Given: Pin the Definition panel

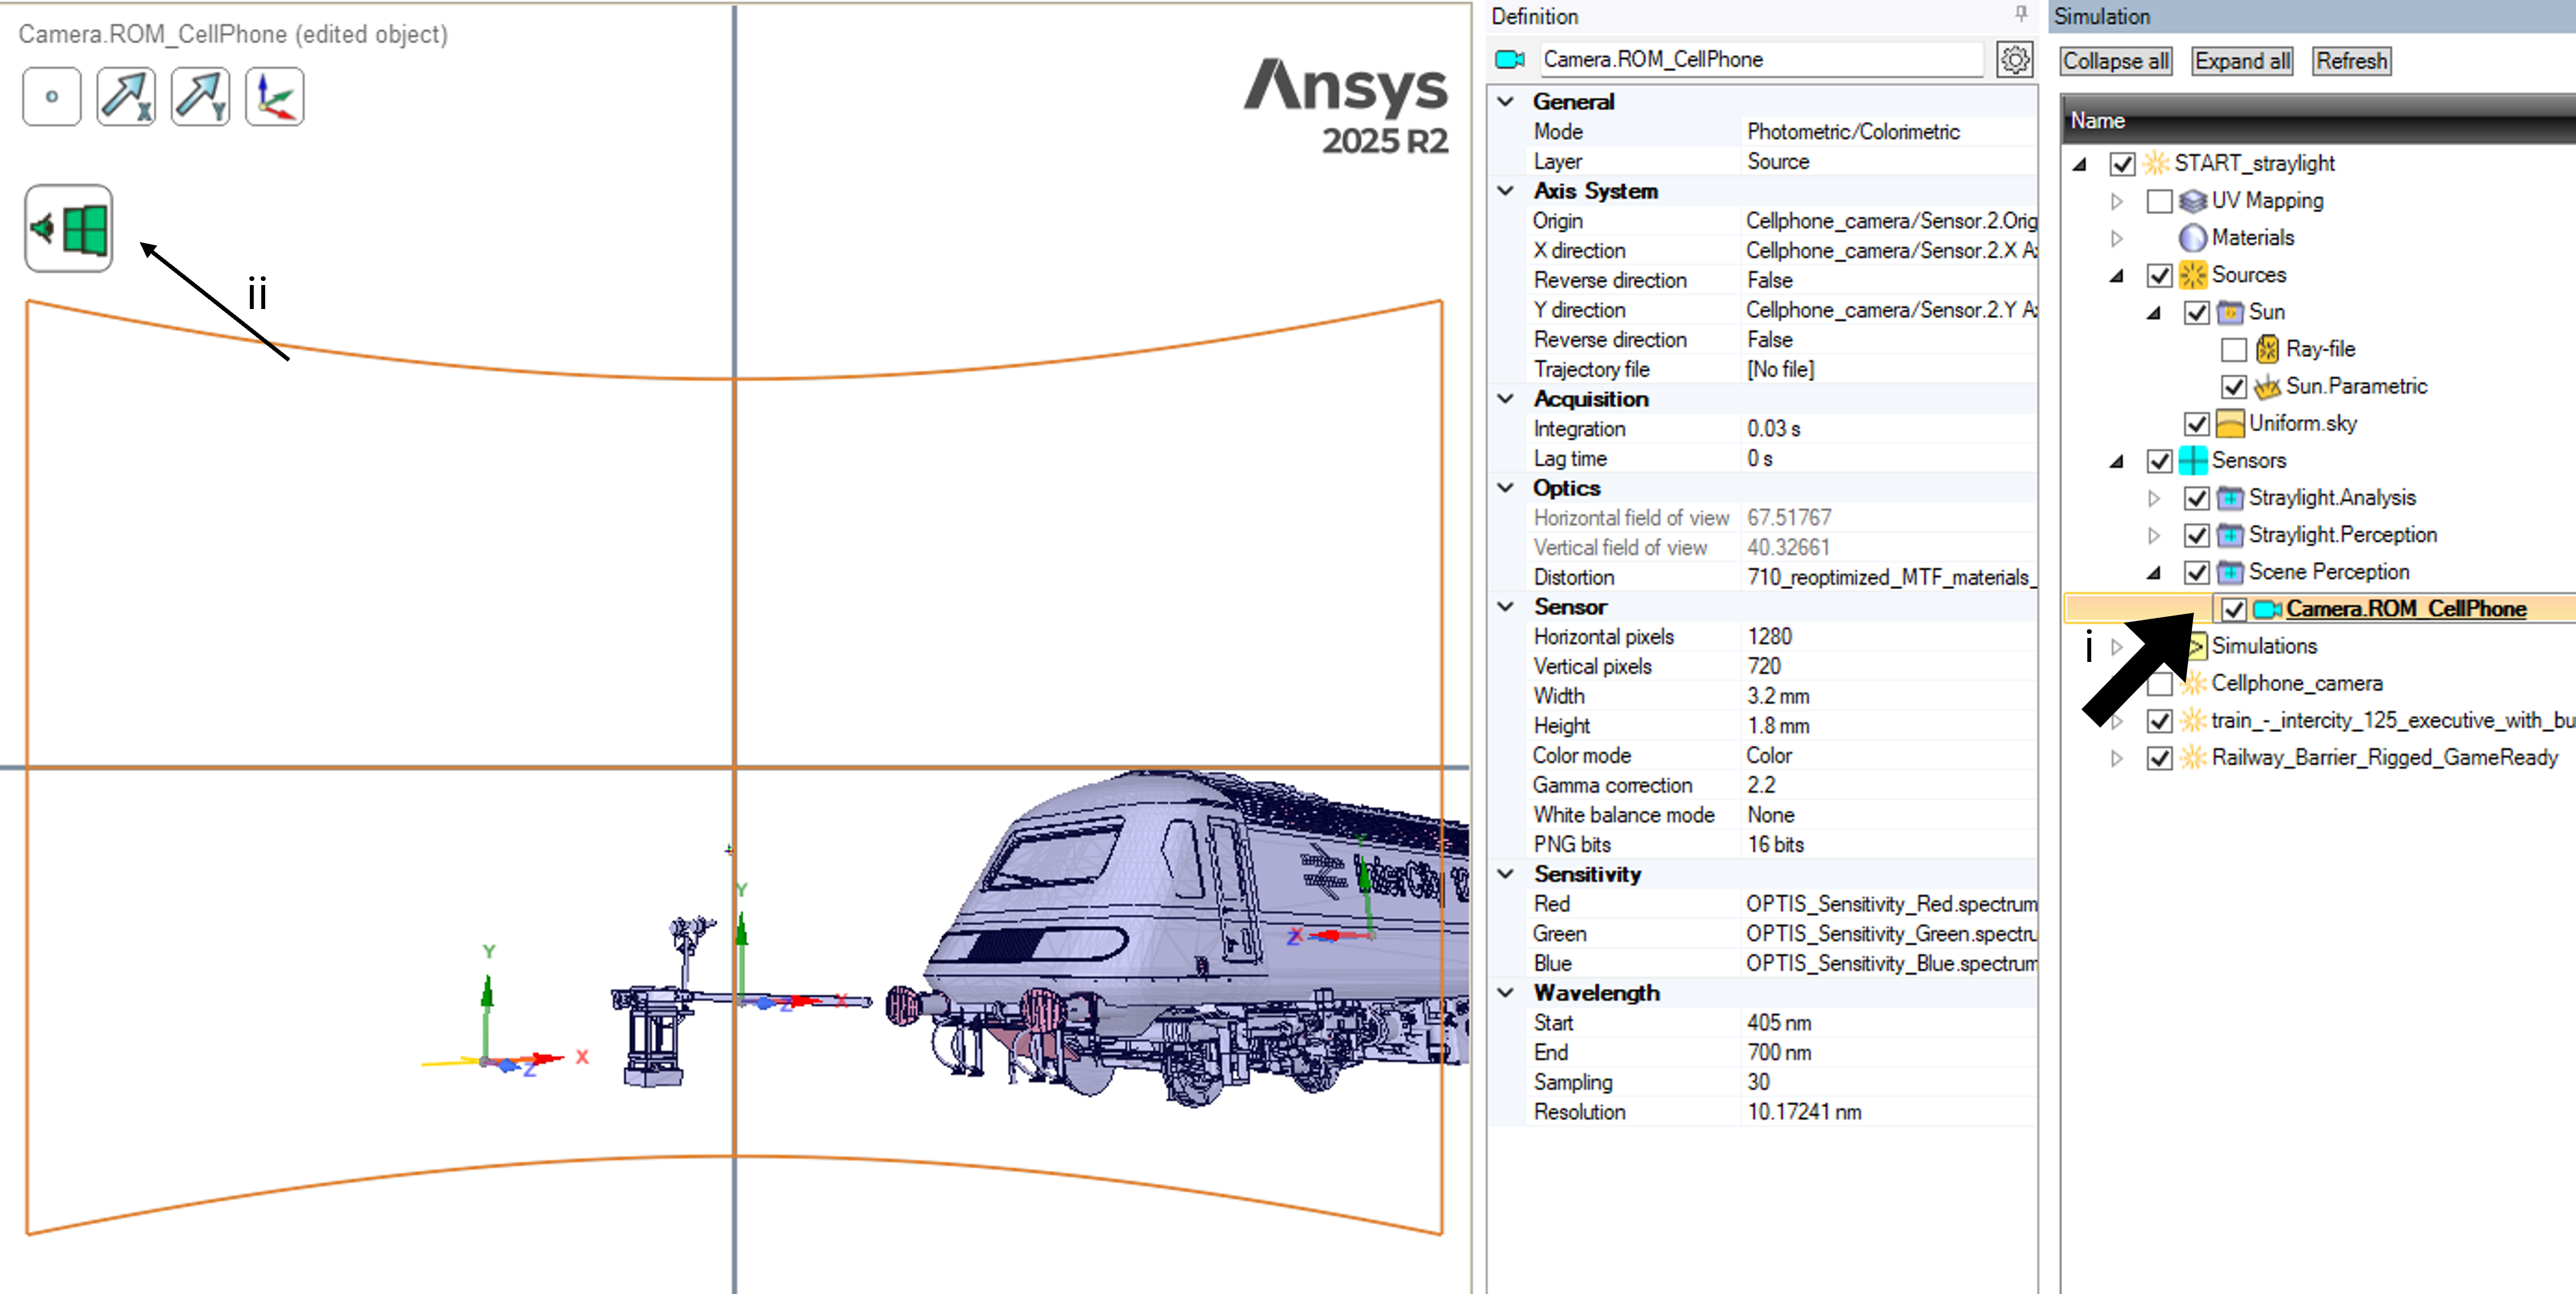Looking at the screenshot, I should 2021,14.
